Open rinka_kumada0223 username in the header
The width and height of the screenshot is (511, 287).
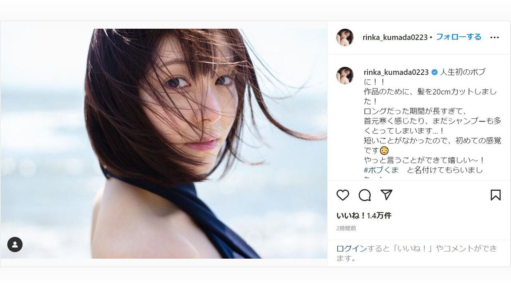pyautogui.click(x=395, y=37)
